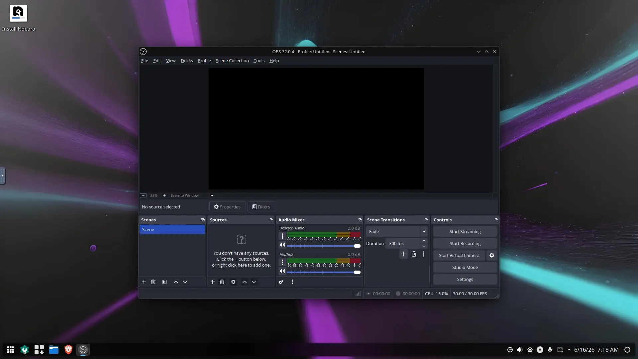This screenshot has height=359, width=638.
Task: Open file manager from taskbar
Action: [x=54, y=350]
